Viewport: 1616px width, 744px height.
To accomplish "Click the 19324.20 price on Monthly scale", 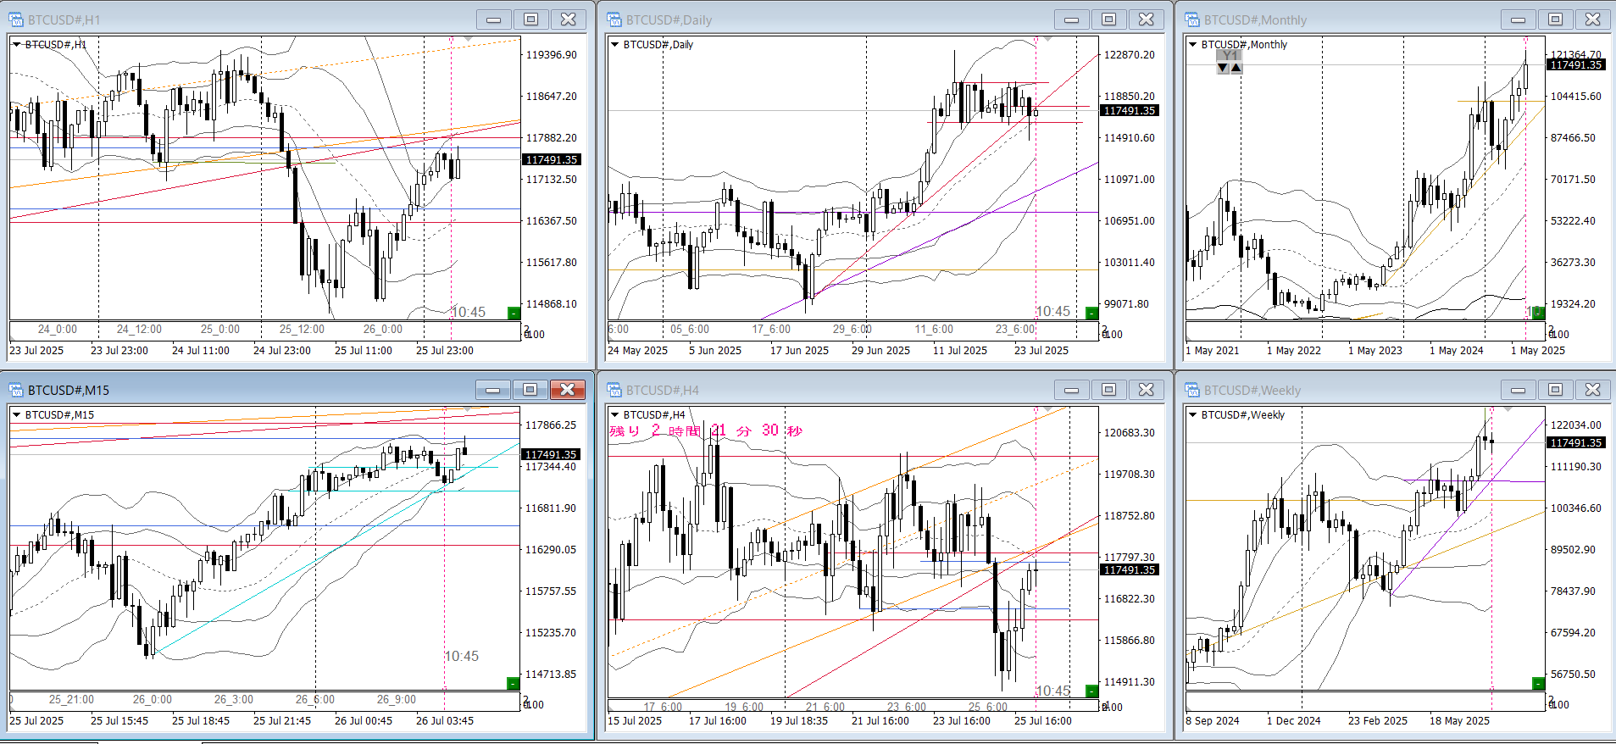I will pos(1573,303).
